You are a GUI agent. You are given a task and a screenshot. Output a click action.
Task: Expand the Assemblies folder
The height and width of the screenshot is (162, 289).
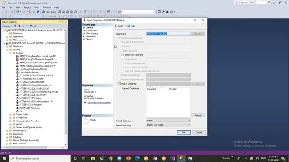point(7,37)
